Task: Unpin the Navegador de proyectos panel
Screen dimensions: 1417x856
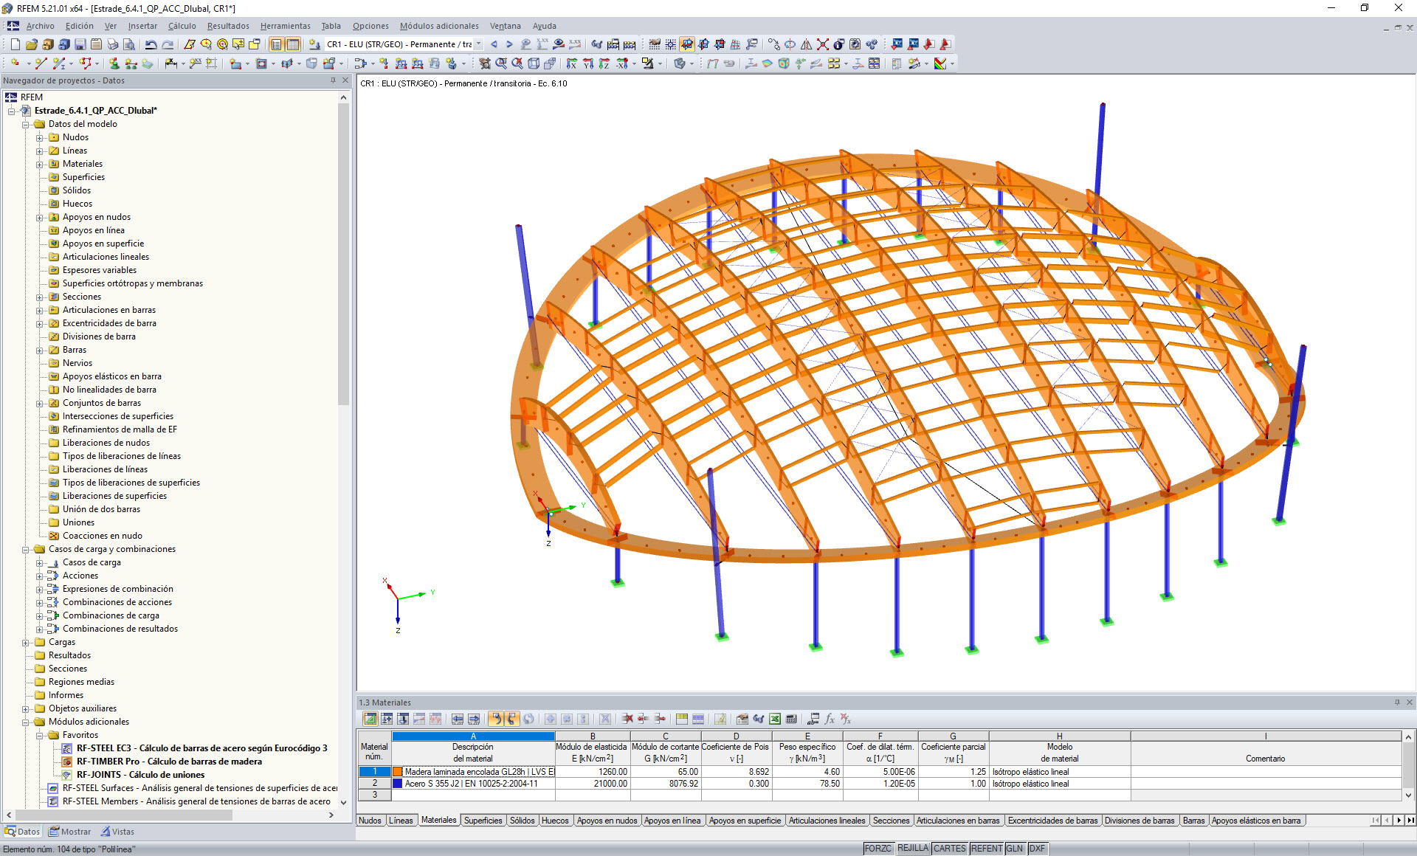Action: coord(332,80)
